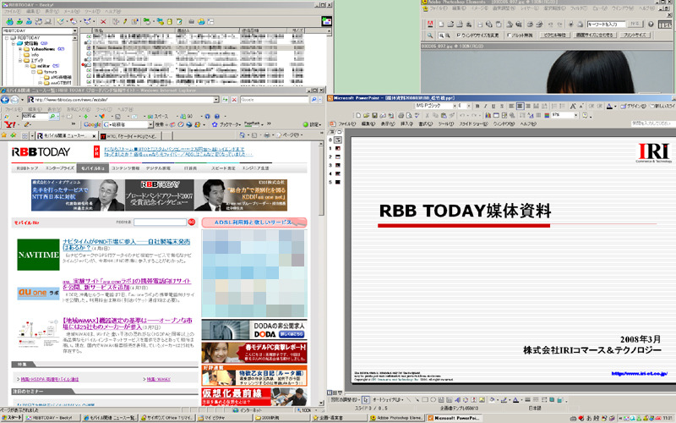This screenshot has height=423, width=676.
Task: Open PowerPoint ヘルプ menu
Action: coord(527,124)
